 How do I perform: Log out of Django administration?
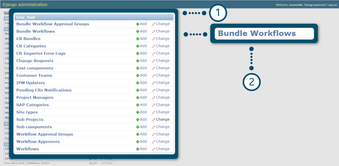coord(332,5)
